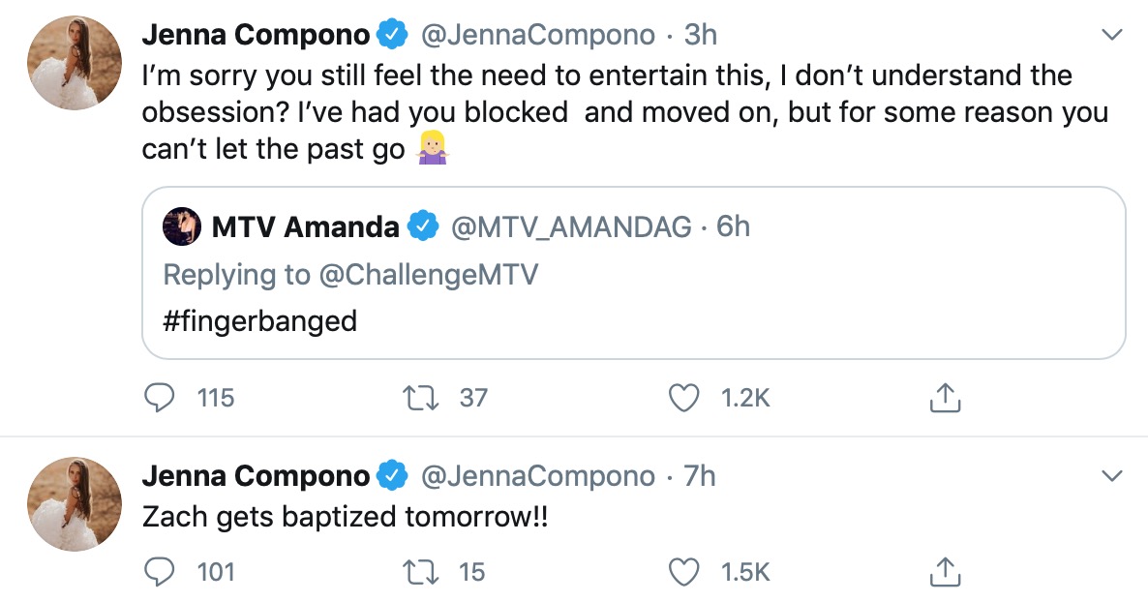Image resolution: width=1148 pixels, height=602 pixels.
Task: Like the tweet with 1.2K likes
Action: [x=685, y=397]
